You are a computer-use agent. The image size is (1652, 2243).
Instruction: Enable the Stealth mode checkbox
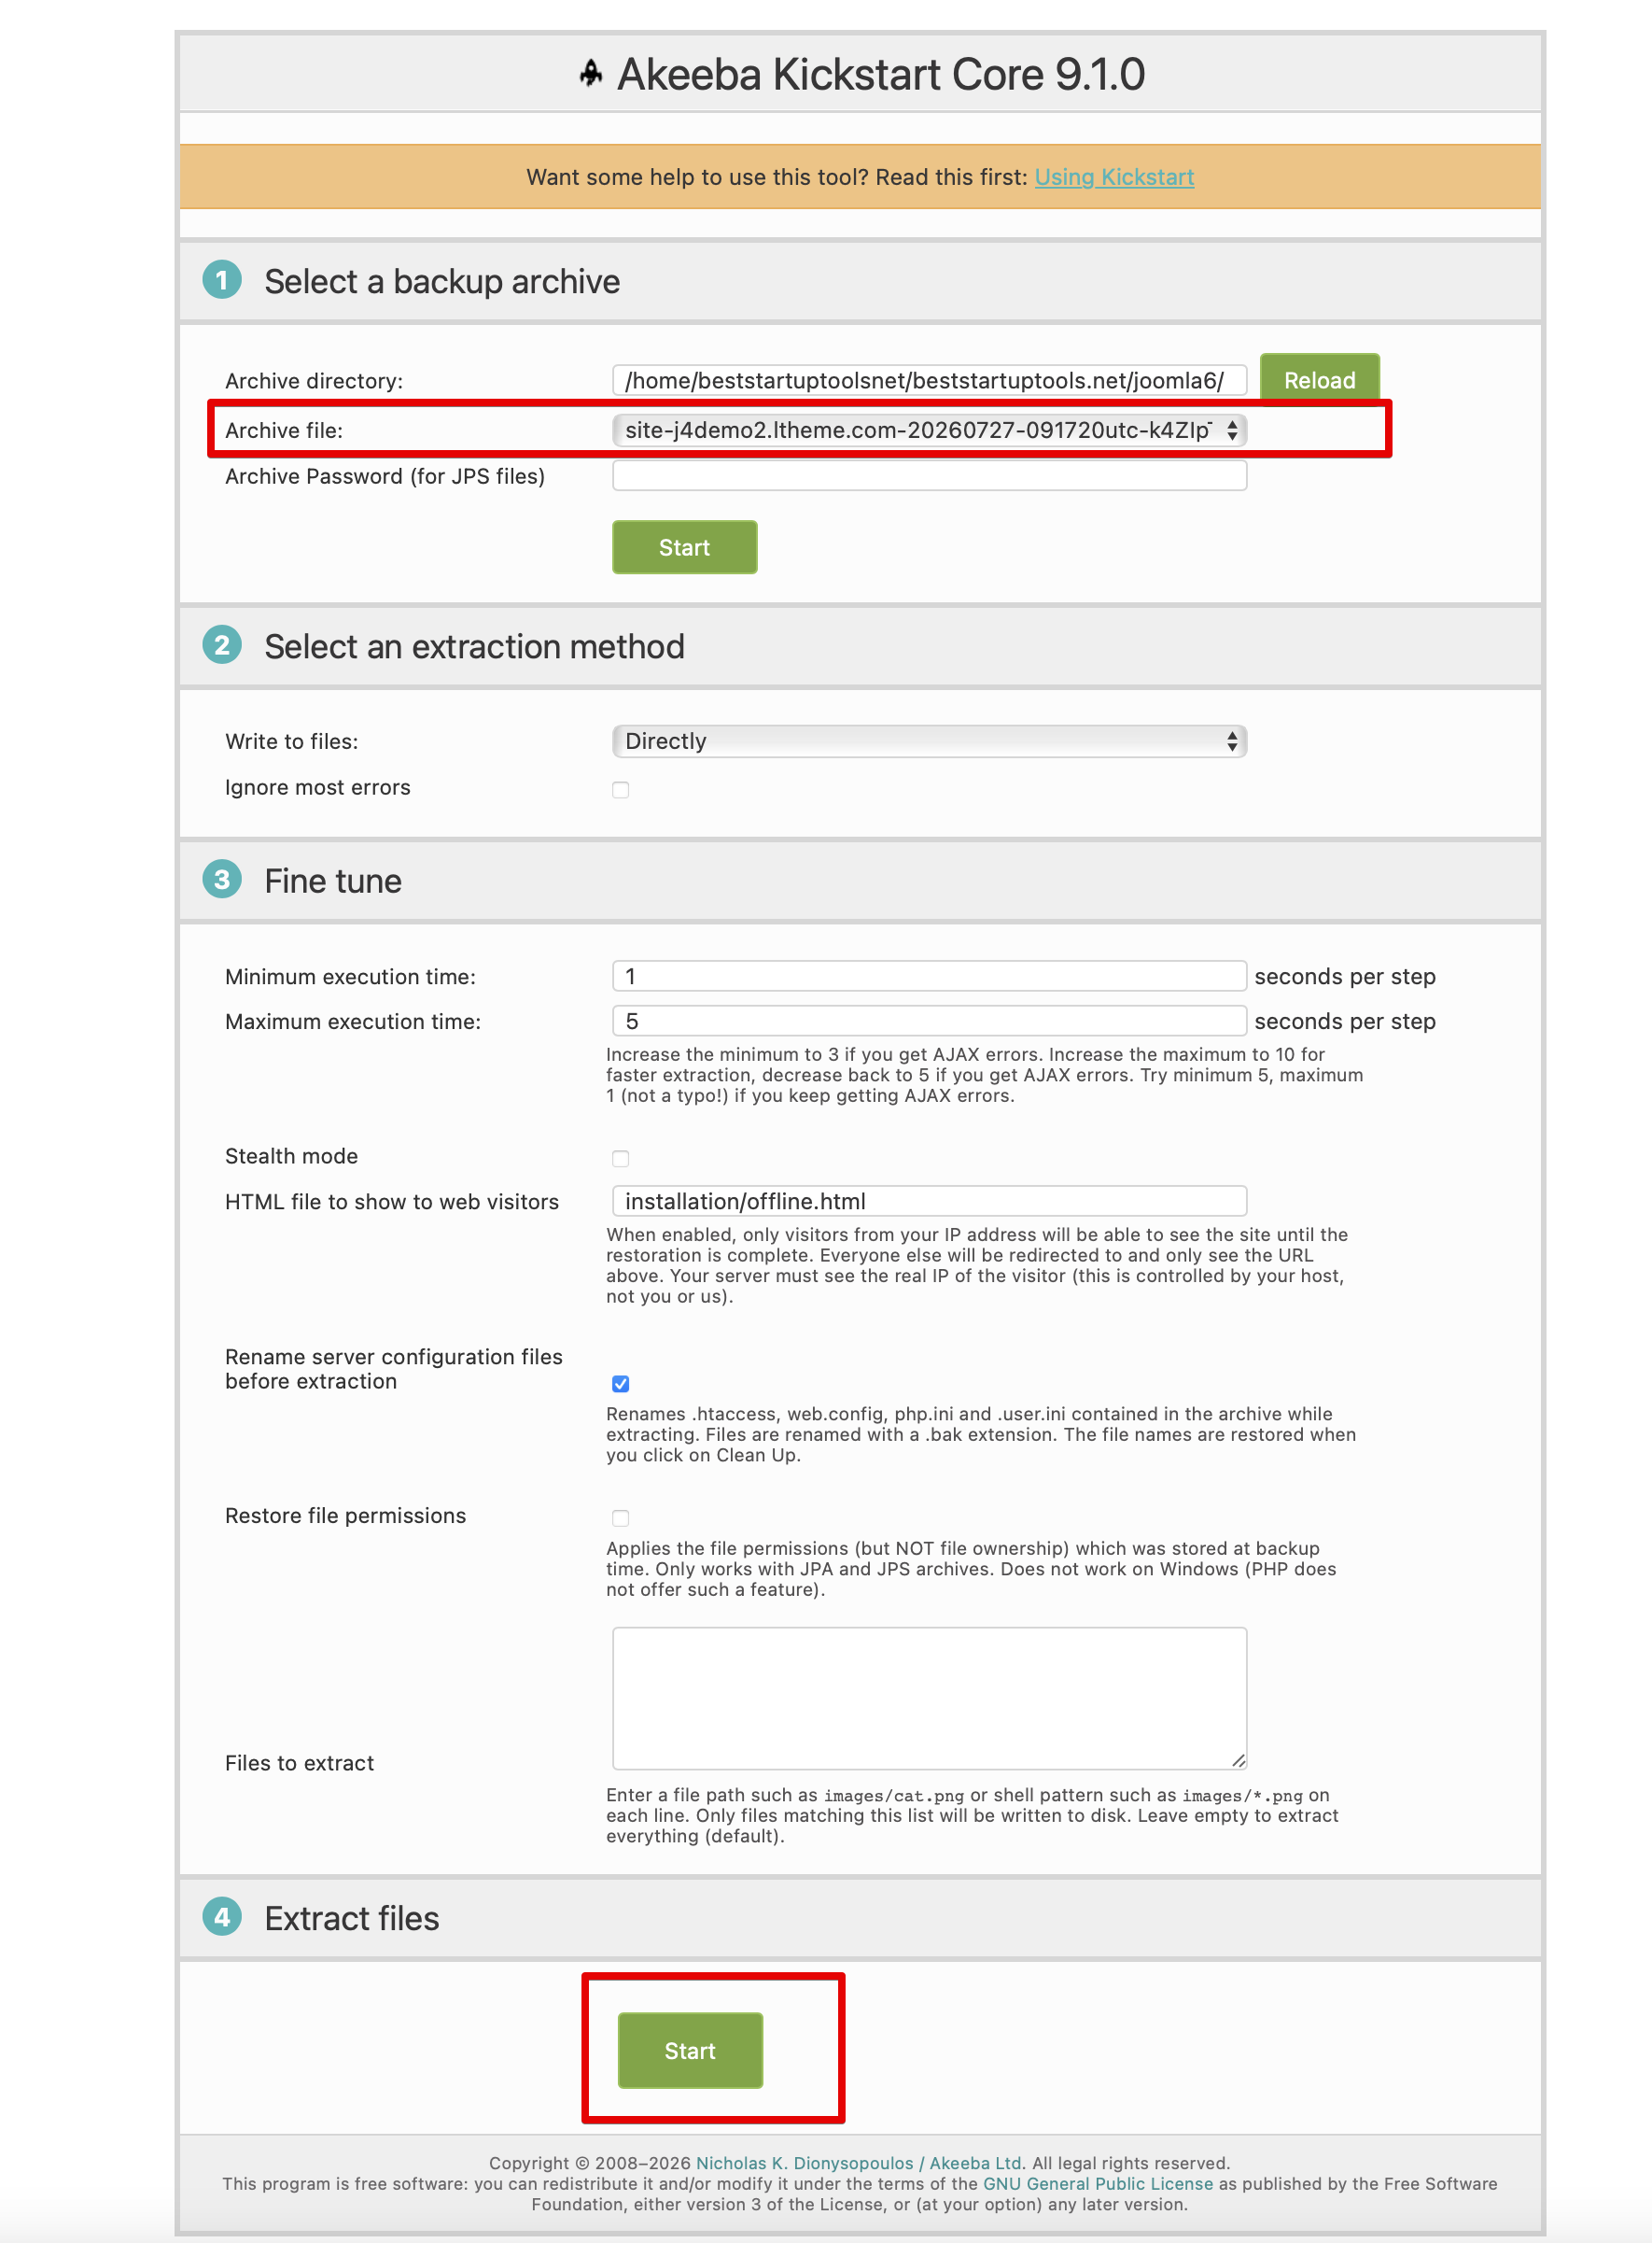pyautogui.click(x=621, y=1159)
